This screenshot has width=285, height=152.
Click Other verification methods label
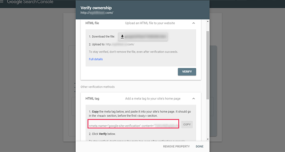pos(98,87)
